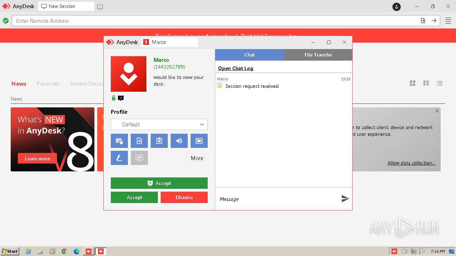Screen dimensions: 456x256
Task: Open the New Session tab
Action: [x=66, y=6]
